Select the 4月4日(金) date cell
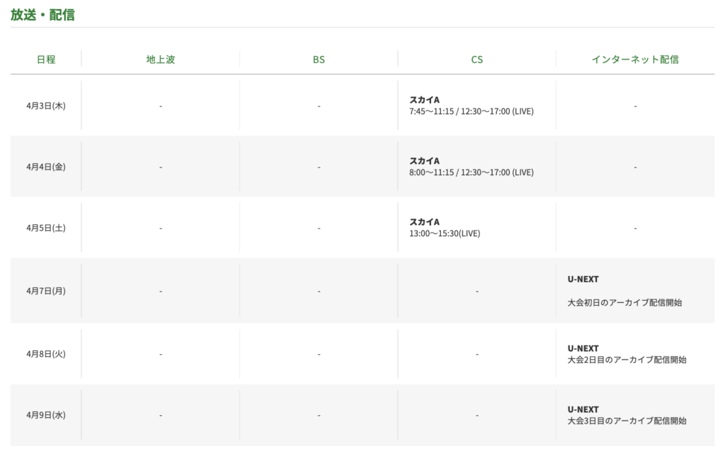Image resolution: width=726 pixels, height=454 pixels. coord(46,167)
